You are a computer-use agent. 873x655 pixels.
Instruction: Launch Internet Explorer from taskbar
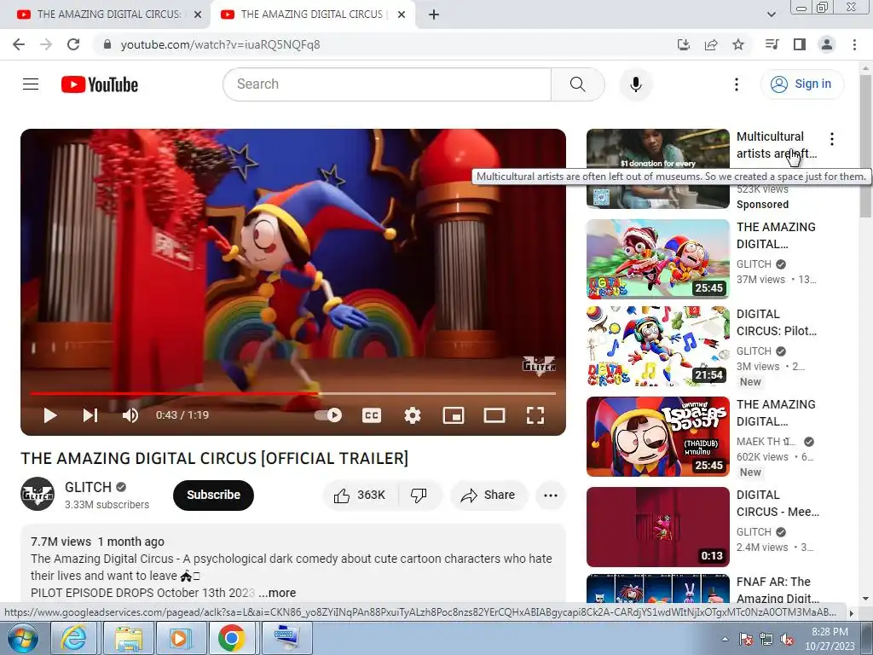(74, 639)
